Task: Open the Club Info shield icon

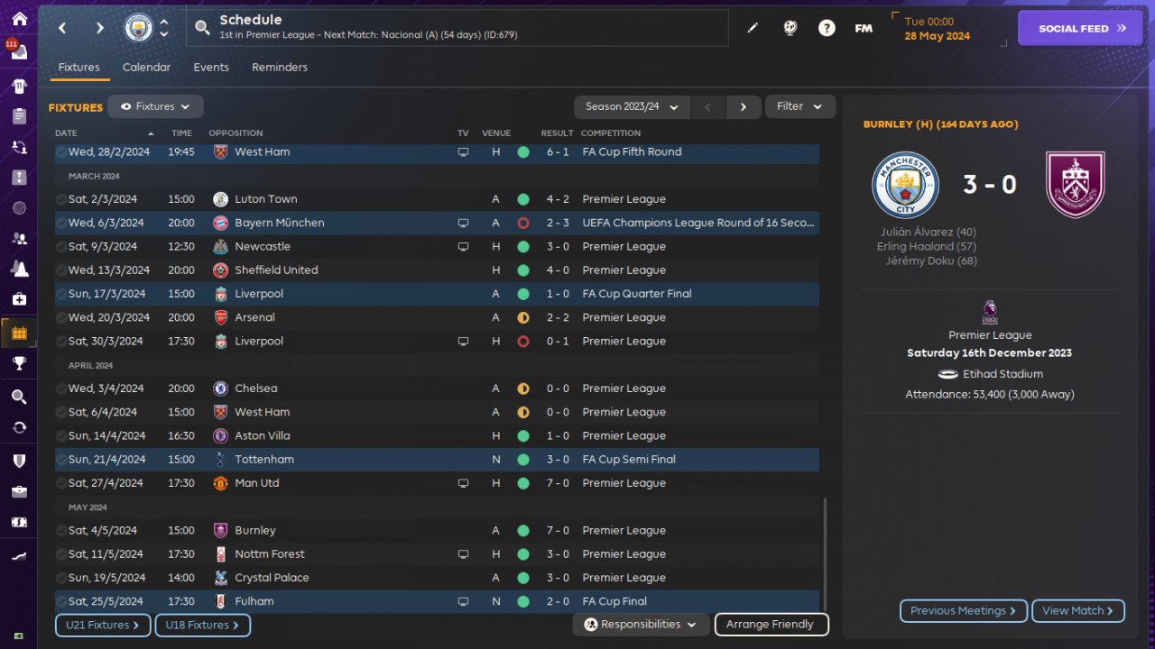Action: coord(19,461)
